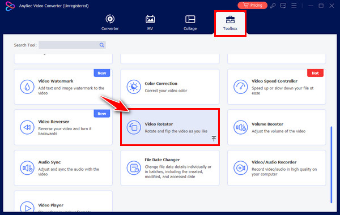Open the Video Reverser rewind icon
The image size is (340, 215).
(27, 127)
